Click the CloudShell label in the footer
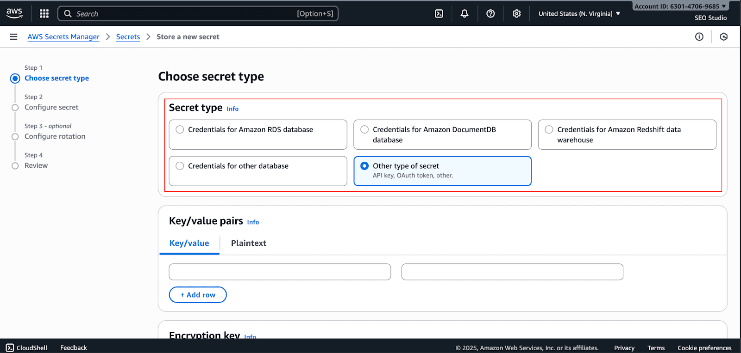The height and width of the screenshot is (353, 741). (32, 347)
